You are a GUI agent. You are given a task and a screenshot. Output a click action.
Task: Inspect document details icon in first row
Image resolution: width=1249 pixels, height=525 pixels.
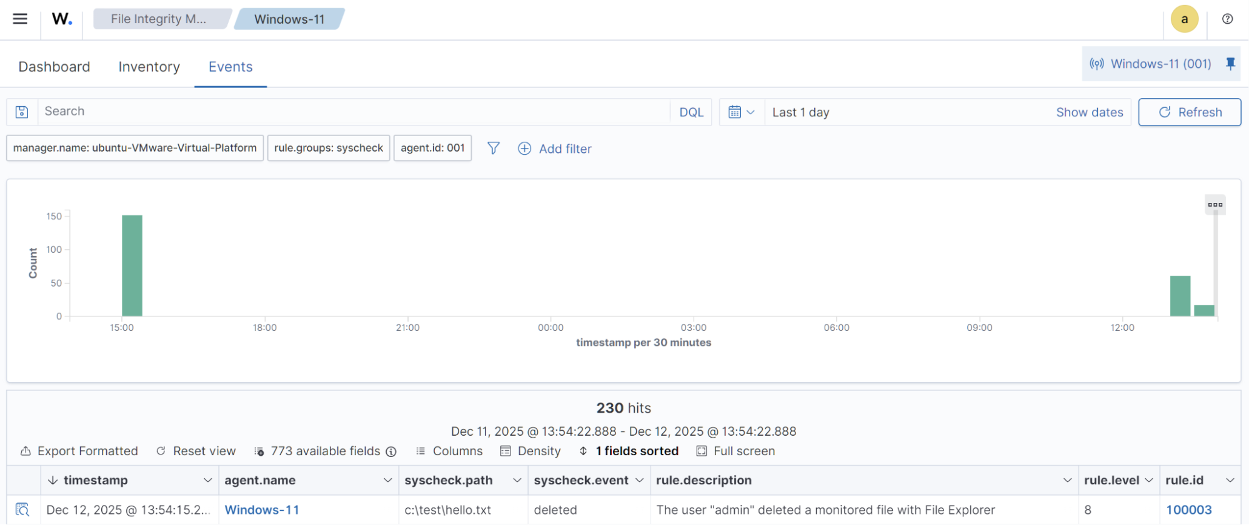point(22,509)
